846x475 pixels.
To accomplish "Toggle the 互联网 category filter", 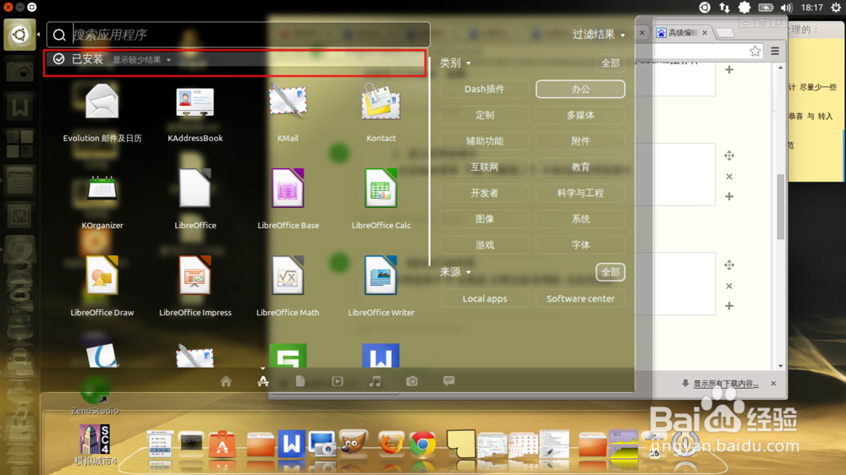I will 485,167.
